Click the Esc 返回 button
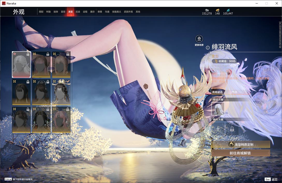 coord(271,179)
